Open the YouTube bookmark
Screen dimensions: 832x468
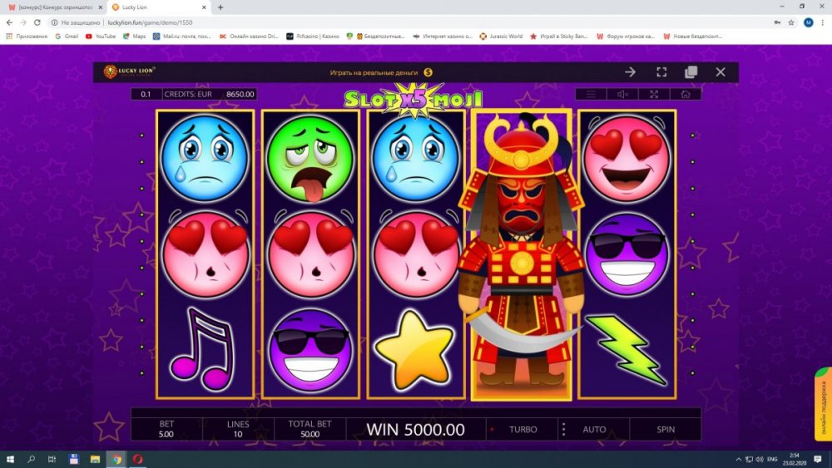pos(101,37)
